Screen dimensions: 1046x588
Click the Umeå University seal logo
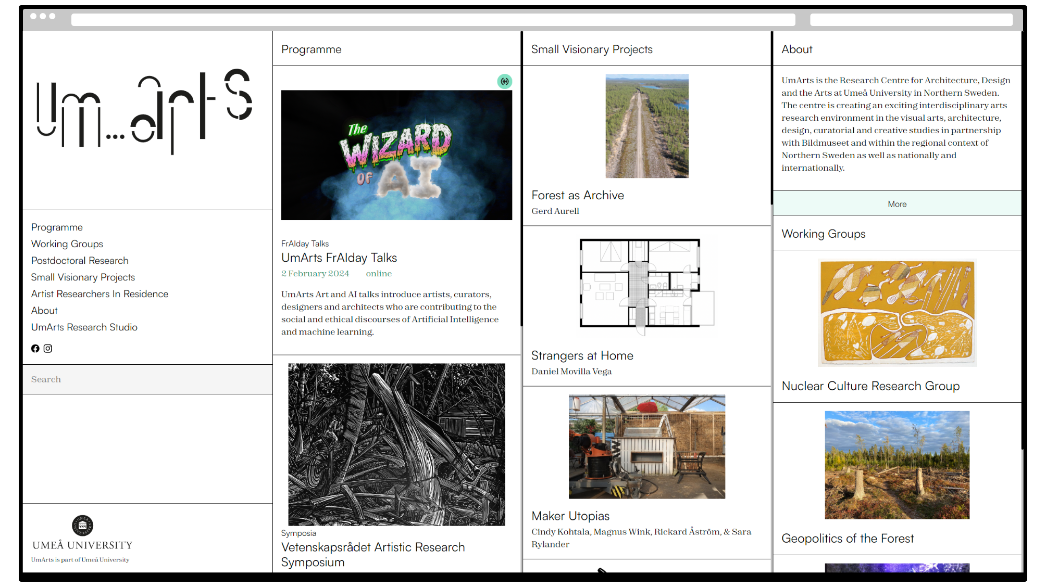click(82, 526)
